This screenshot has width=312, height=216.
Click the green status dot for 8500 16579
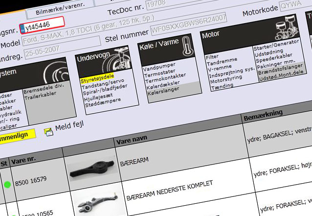(x=7, y=185)
